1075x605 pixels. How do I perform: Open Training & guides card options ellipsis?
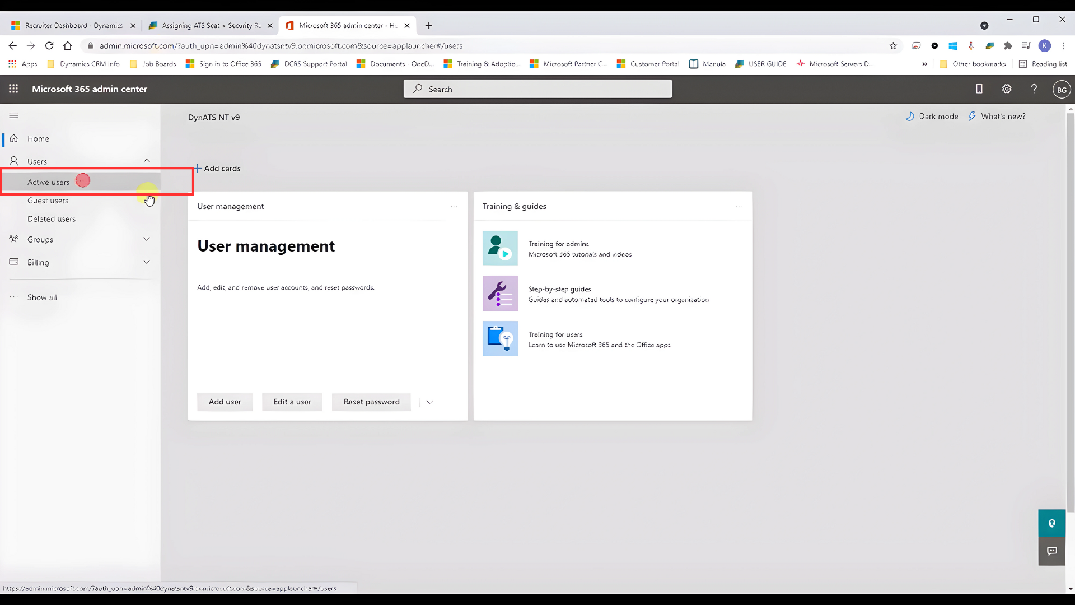coord(739,206)
